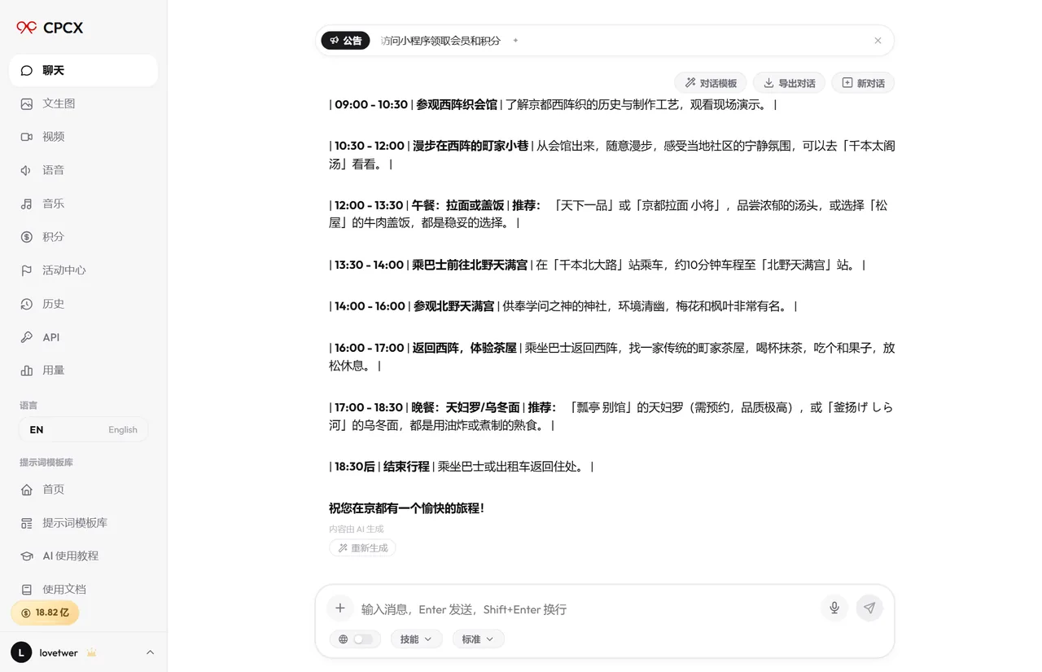Click the CPCX logo
Viewport: 1042px width, 672px height.
point(50,28)
